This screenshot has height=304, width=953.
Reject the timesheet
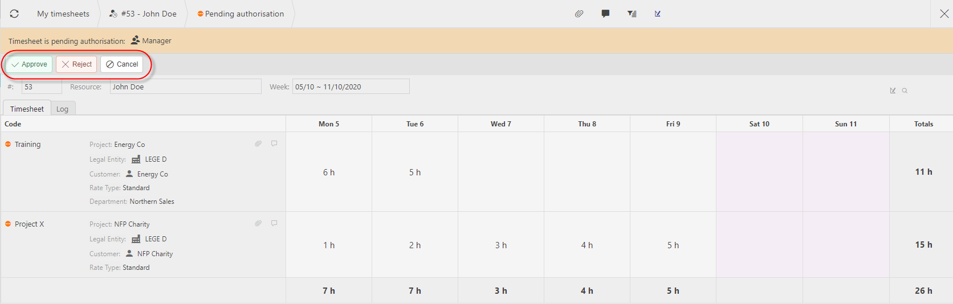click(76, 64)
